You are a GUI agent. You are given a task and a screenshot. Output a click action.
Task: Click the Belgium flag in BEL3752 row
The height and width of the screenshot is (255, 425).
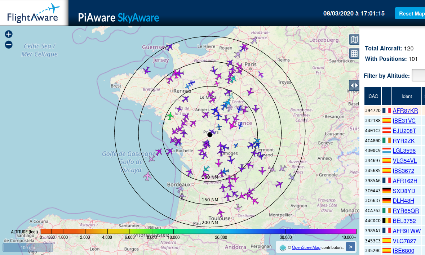point(387,221)
